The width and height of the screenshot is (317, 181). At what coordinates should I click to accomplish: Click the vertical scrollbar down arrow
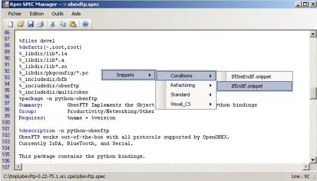pos(313,160)
